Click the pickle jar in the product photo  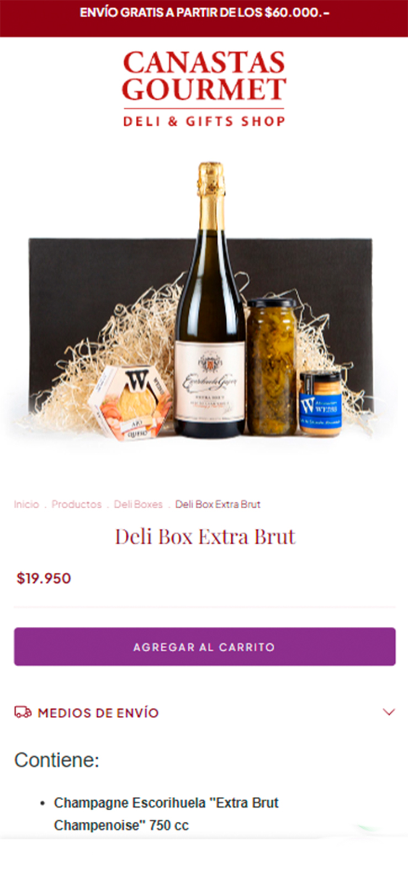pyautogui.click(x=271, y=367)
